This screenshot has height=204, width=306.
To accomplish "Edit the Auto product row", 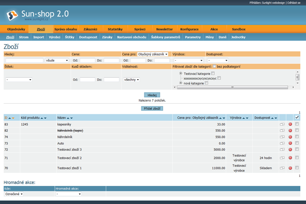I will click(x=282, y=143).
